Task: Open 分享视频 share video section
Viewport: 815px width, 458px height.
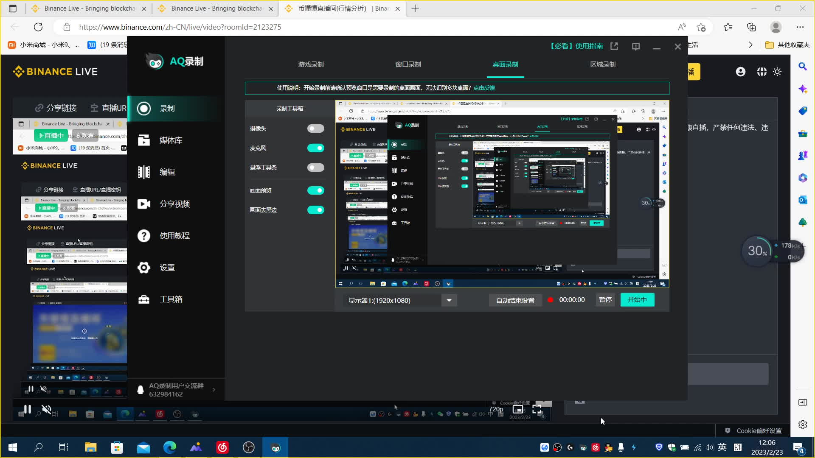Action: point(144,204)
